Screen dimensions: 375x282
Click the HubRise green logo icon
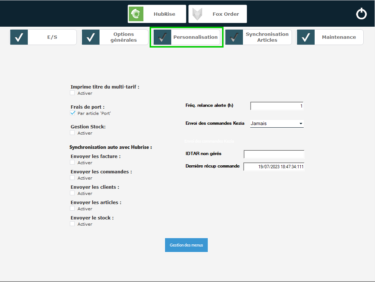(136, 14)
